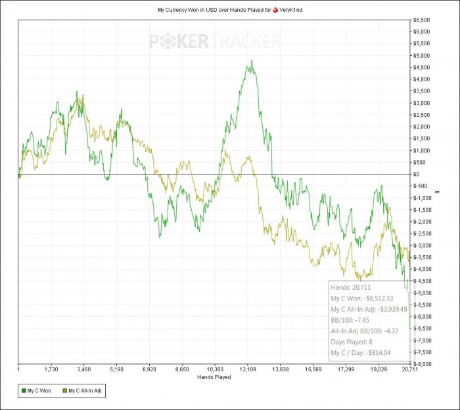Click the $0 y-axis label

pyautogui.click(x=416, y=174)
